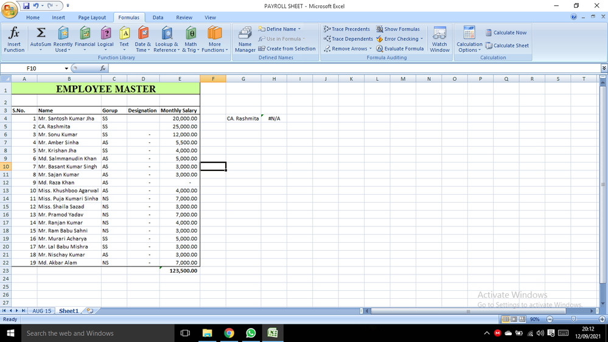This screenshot has height=342, width=608.
Task: Open Chrome from taskbar
Action: (229, 333)
